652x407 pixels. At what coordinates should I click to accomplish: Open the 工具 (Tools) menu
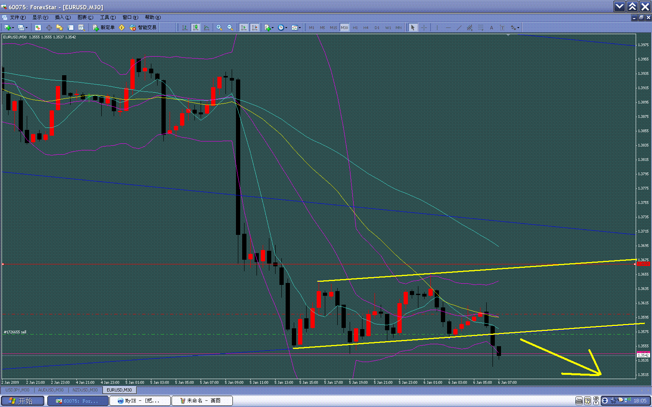(108, 17)
